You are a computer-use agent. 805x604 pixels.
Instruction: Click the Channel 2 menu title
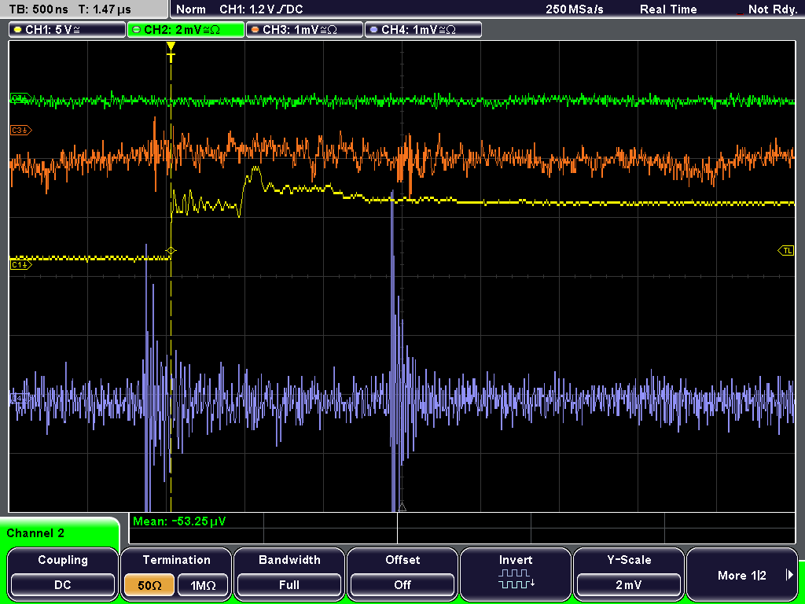(35, 533)
